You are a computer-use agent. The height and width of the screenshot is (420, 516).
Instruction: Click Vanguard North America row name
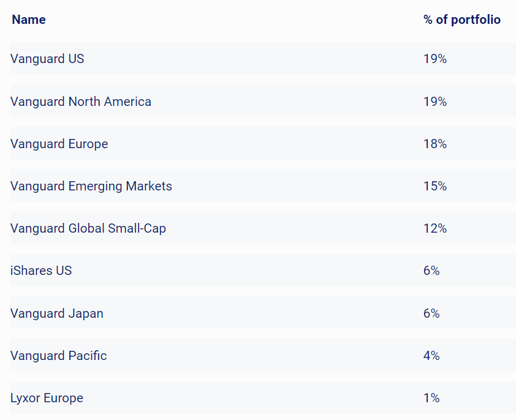click(x=81, y=102)
